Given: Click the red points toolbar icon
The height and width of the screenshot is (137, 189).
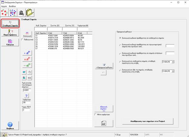Looking at the screenshot, I should [5, 12].
